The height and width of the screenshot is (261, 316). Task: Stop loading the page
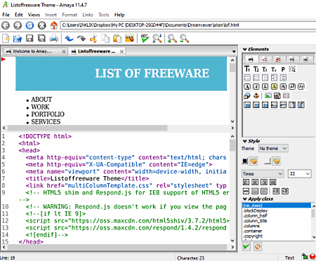coord(42,25)
